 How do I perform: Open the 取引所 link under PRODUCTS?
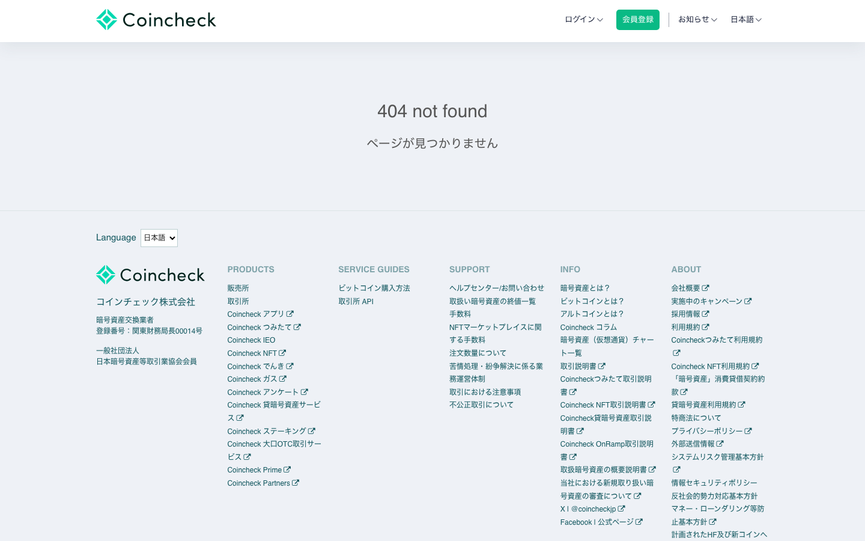tap(238, 302)
